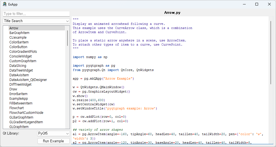Choose the ColorButton example
276x147 pixels.
click(18, 47)
